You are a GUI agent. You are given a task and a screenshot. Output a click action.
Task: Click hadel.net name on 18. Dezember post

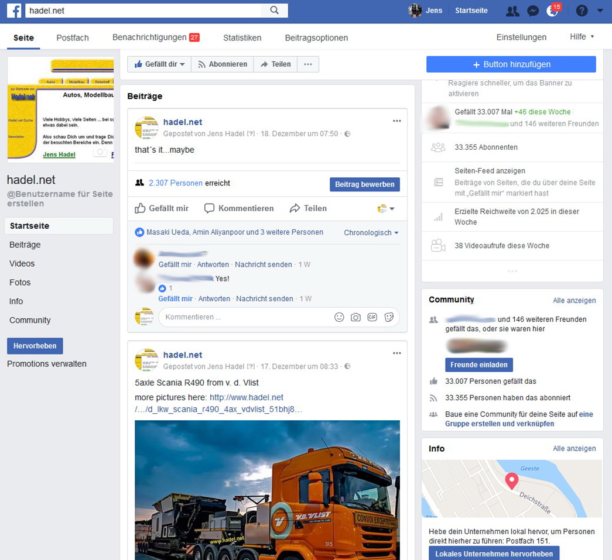tap(182, 122)
